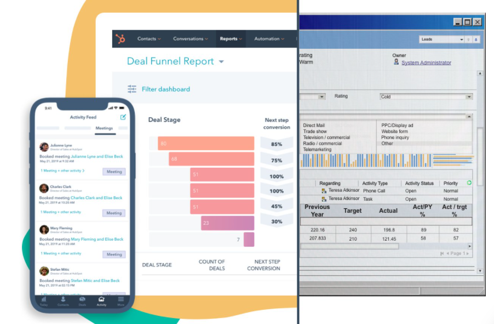Click the 85% conversion value

click(x=277, y=144)
